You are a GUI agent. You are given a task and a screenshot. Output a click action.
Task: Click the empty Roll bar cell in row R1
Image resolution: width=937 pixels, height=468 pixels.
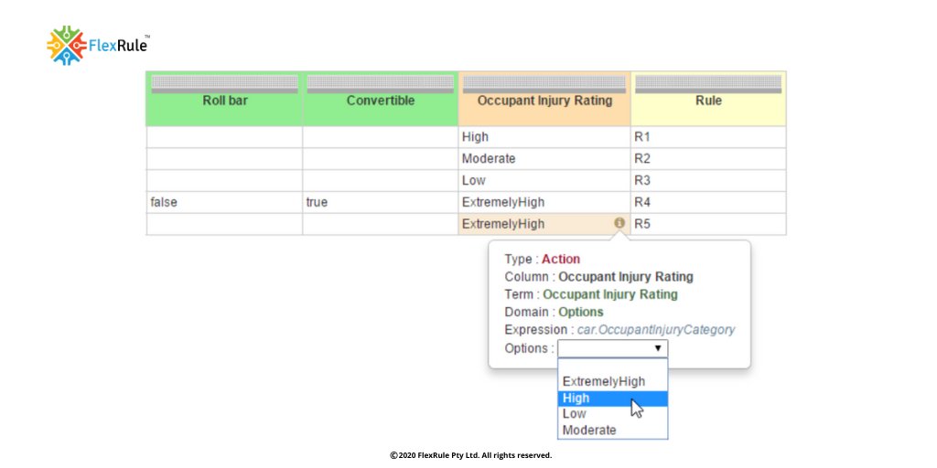(x=225, y=137)
